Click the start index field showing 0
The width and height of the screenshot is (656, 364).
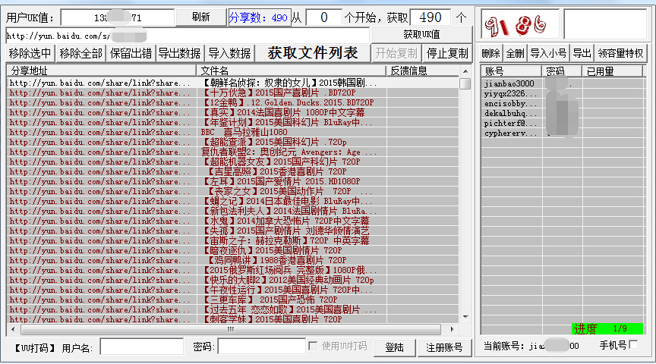tap(323, 17)
